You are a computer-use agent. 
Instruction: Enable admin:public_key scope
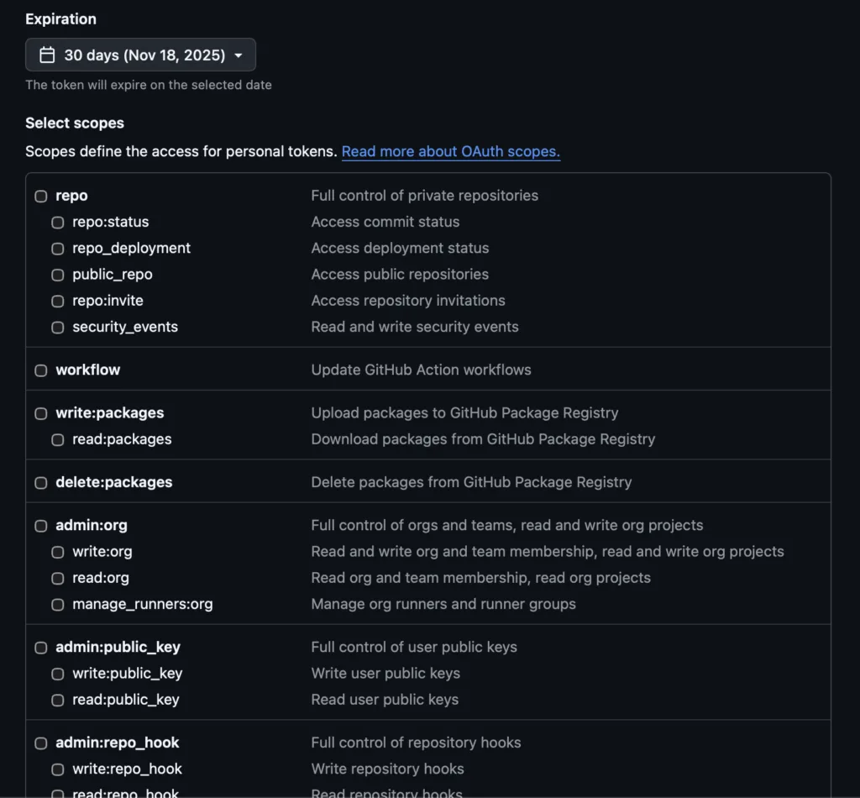tap(41, 648)
